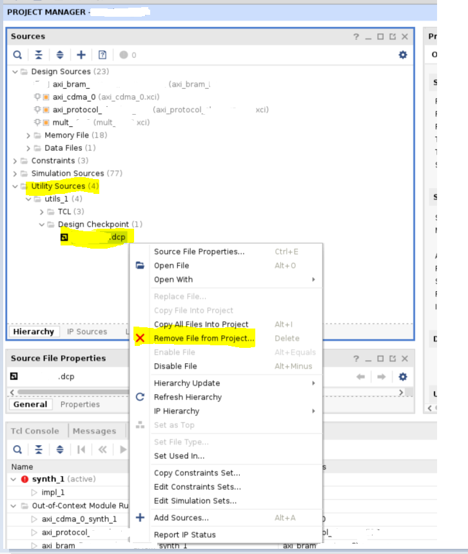Viewport: 468px width, 554px height.
Task: Collapse all items in Sources panel toolbar
Action: click(39, 55)
